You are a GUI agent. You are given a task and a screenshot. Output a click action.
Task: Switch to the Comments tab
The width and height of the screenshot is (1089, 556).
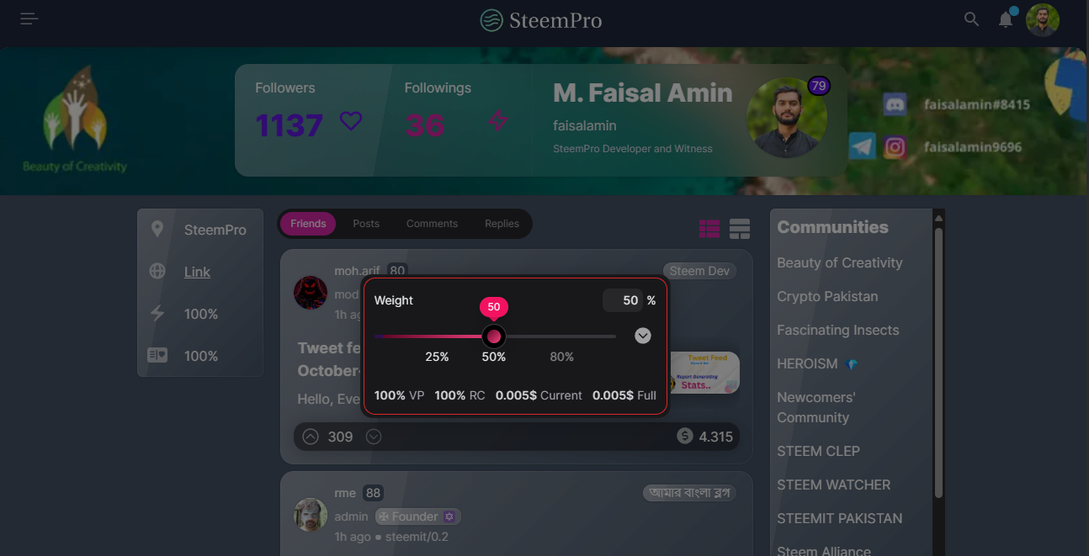tap(432, 224)
